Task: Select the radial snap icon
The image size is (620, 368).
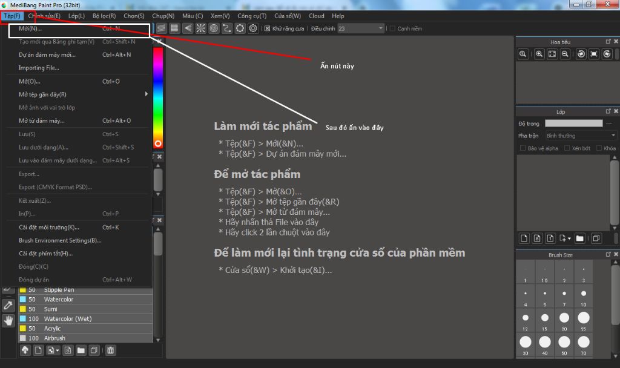Action: click(201, 28)
